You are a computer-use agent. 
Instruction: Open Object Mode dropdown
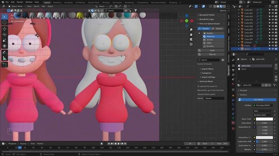pos(17,6)
